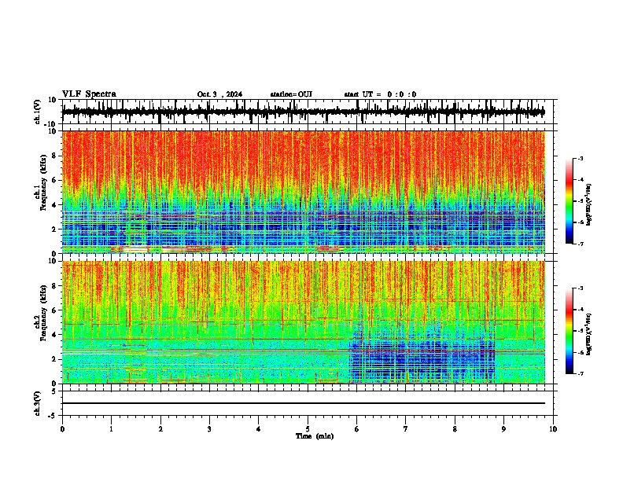Click time axis tick label 5

click(308, 429)
